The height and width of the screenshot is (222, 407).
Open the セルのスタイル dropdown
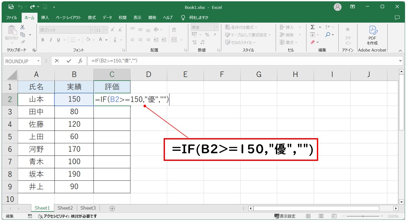click(x=240, y=42)
